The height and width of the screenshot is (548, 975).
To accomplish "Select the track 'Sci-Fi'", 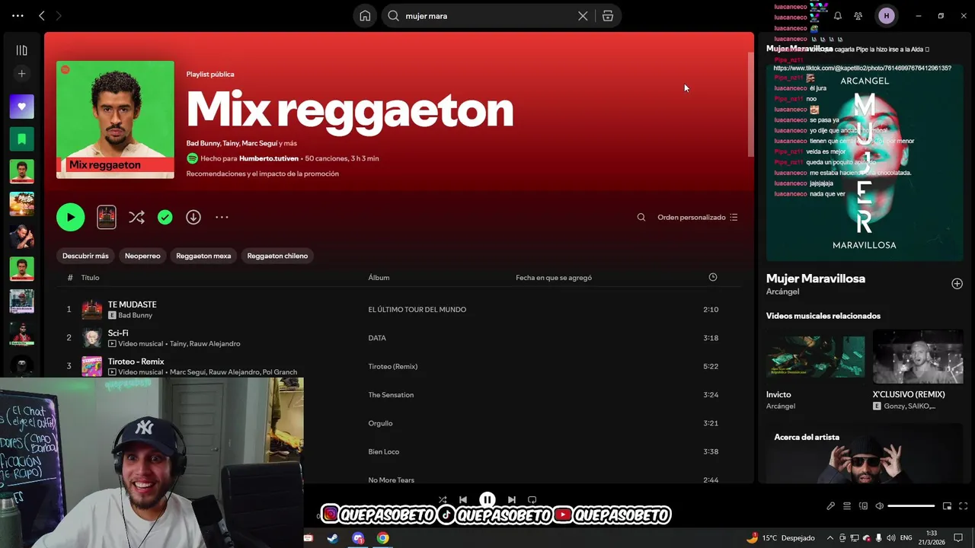I will 118,333.
